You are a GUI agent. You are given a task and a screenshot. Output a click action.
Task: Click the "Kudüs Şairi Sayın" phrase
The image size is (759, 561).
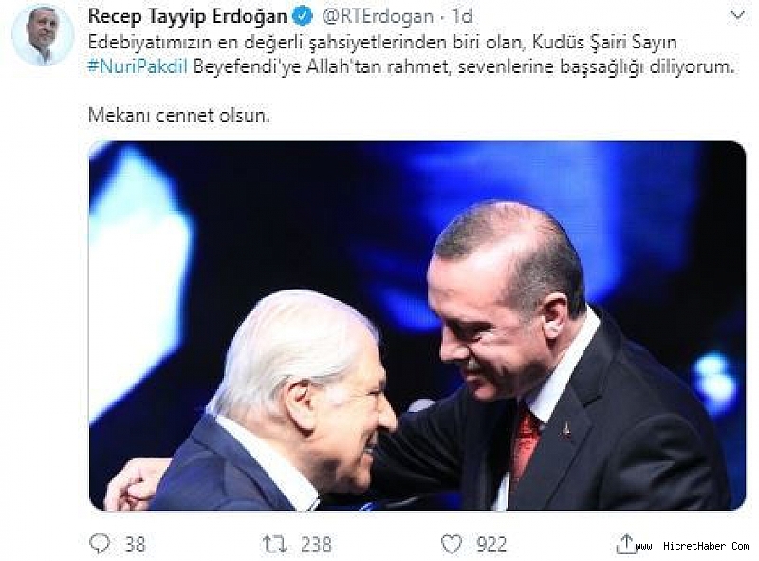coord(604,43)
